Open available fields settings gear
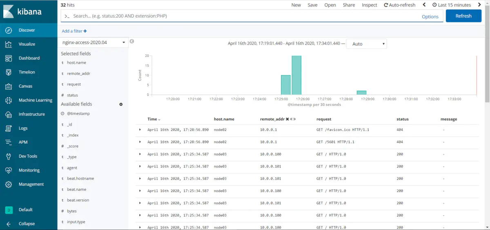The image size is (490, 230). coord(121,104)
